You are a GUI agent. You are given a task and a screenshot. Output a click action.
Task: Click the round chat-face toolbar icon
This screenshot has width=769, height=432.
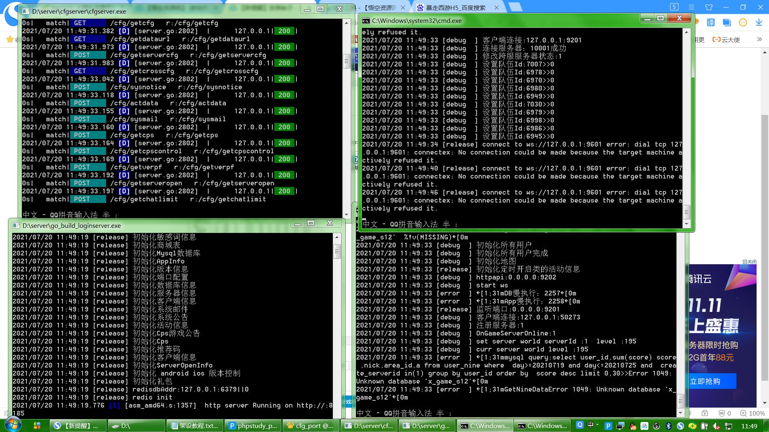(x=743, y=22)
